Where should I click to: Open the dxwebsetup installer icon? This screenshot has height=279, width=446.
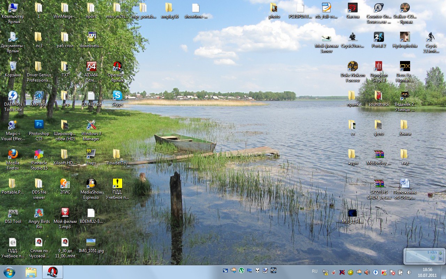click(x=91, y=40)
